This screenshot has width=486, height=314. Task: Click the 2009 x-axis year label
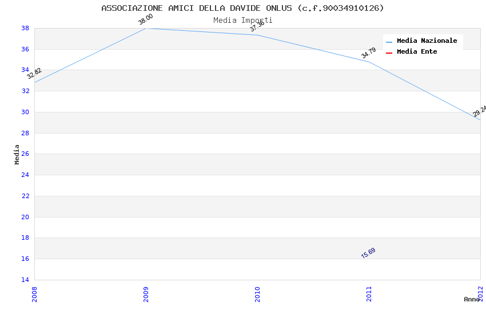[x=146, y=294]
